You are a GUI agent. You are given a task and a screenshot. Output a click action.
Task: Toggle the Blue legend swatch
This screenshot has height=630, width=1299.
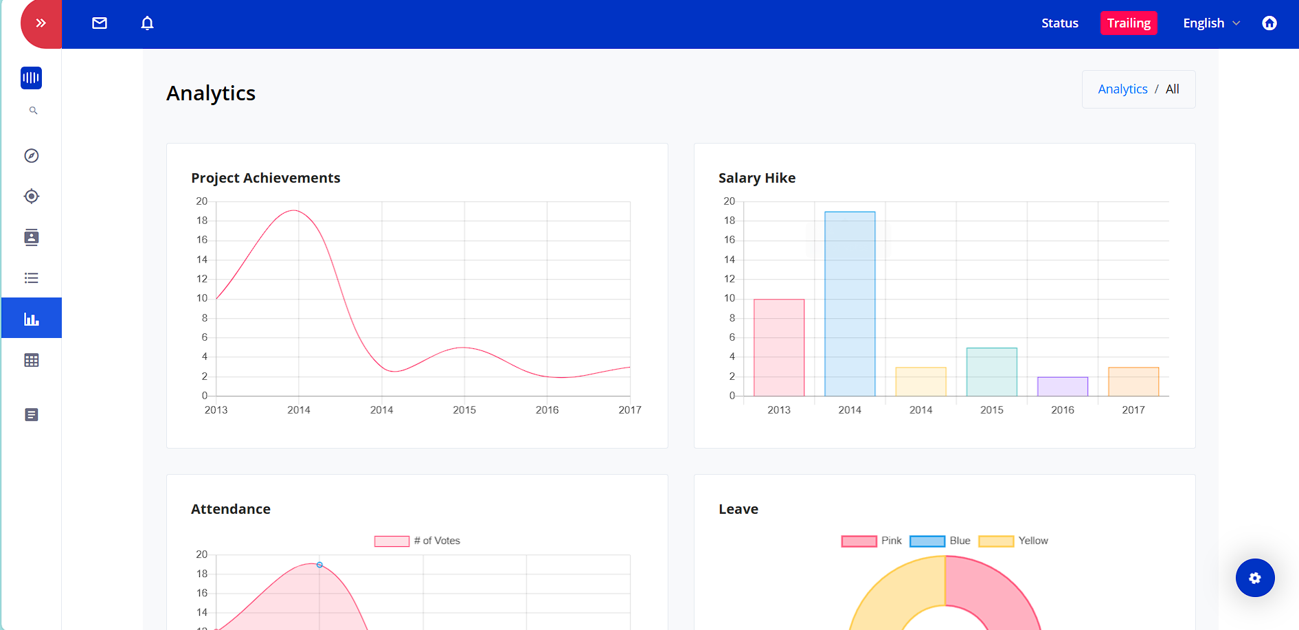(x=927, y=541)
